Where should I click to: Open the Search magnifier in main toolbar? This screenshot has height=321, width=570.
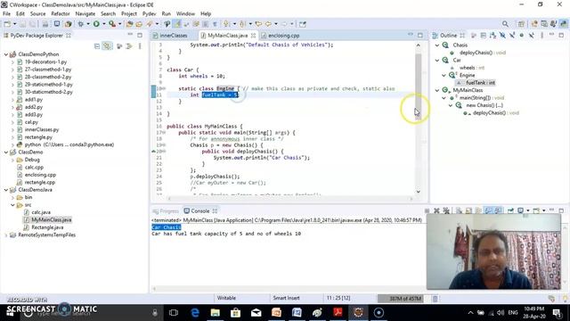(x=505, y=24)
